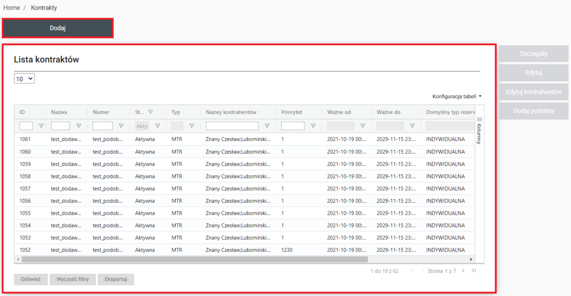Navigate to Home breadcrumb
The height and width of the screenshot is (296, 571).
tap(12, 8)
